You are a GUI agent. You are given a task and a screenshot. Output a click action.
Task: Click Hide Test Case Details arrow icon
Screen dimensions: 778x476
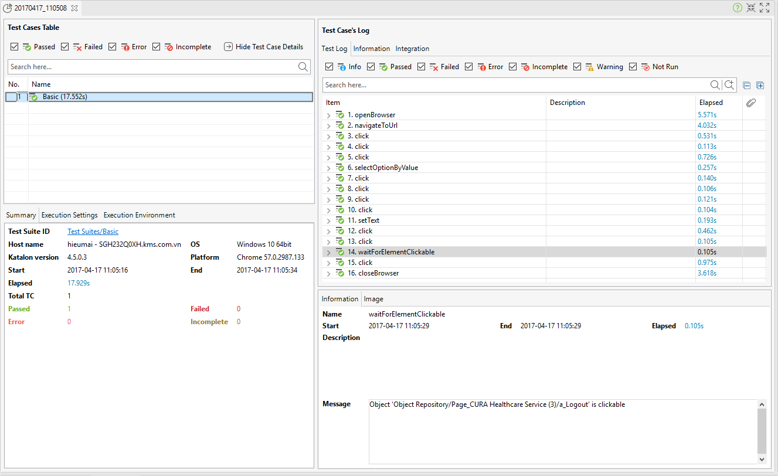tap(228, 47)
